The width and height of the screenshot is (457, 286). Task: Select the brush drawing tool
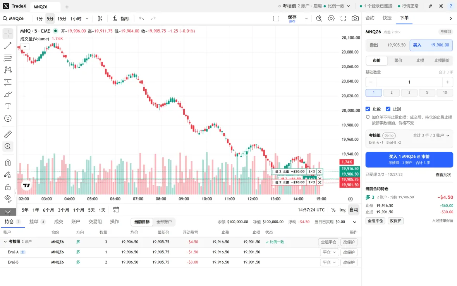8,94
